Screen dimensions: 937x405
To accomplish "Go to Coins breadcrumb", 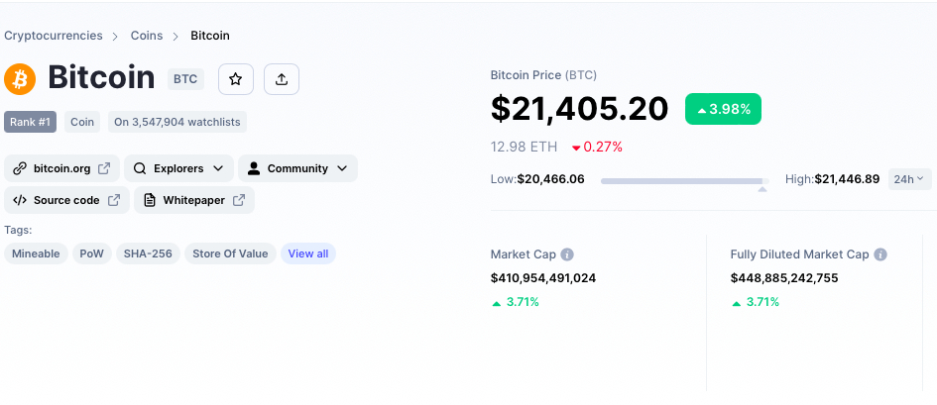I will [147, 36].
